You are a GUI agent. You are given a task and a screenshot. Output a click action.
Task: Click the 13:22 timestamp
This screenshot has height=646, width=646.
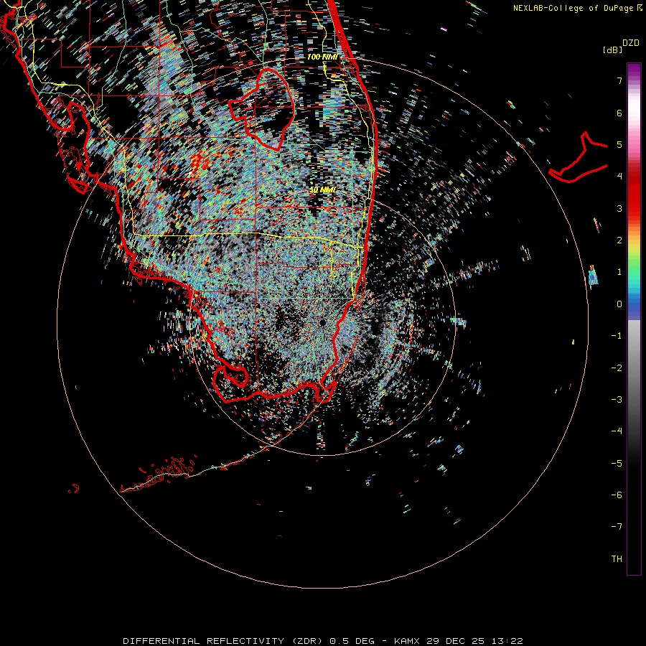507,641
